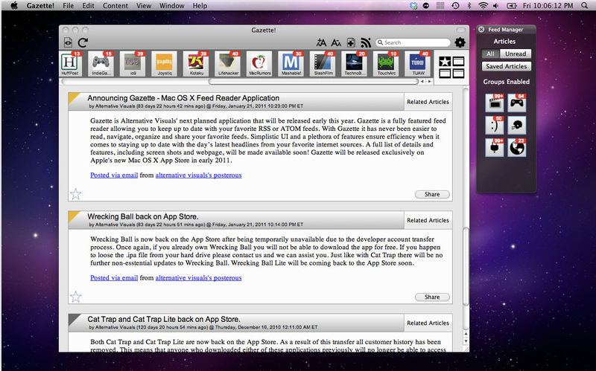
Task: Toggle the globe world news group
Action: point(517,147)
